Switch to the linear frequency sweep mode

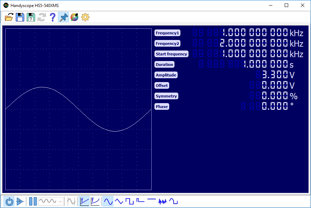pyautogui.click(x=84, y=201)
